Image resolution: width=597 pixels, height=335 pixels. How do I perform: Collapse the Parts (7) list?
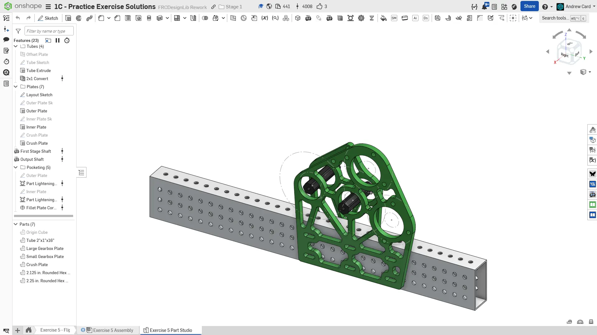[16, 224]
